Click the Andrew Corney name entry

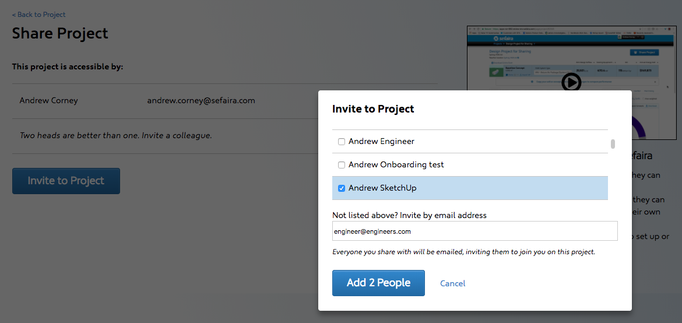click(x=49, y=100)
